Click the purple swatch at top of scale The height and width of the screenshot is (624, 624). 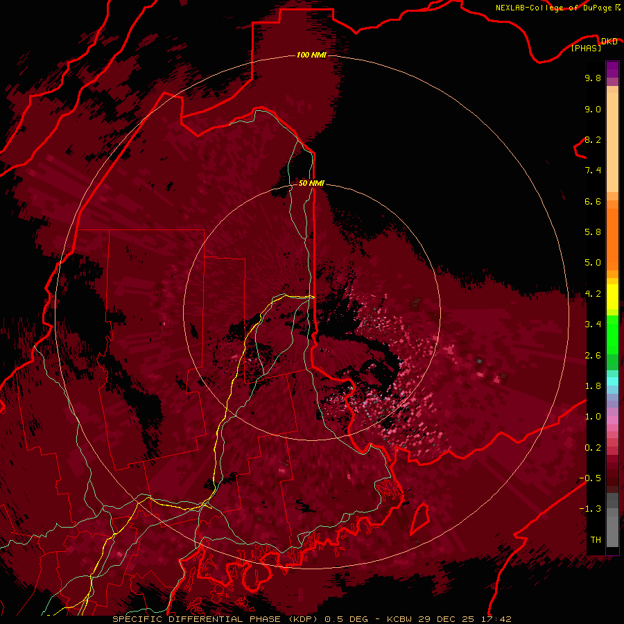(x=612, y=70)
